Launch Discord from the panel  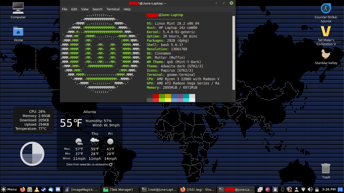(x=58, y=189)
